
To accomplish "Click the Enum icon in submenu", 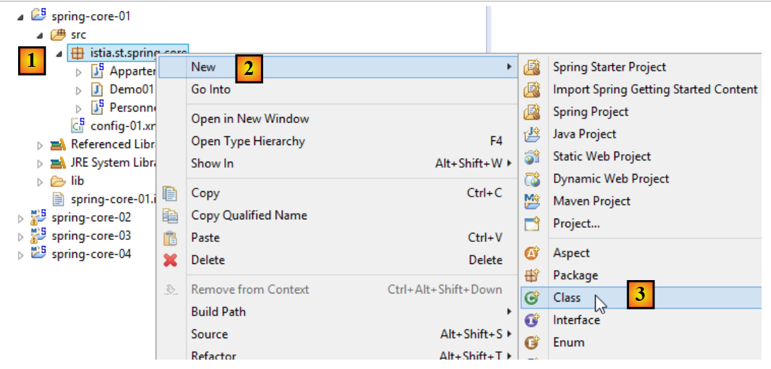I will tap(532, 342).
